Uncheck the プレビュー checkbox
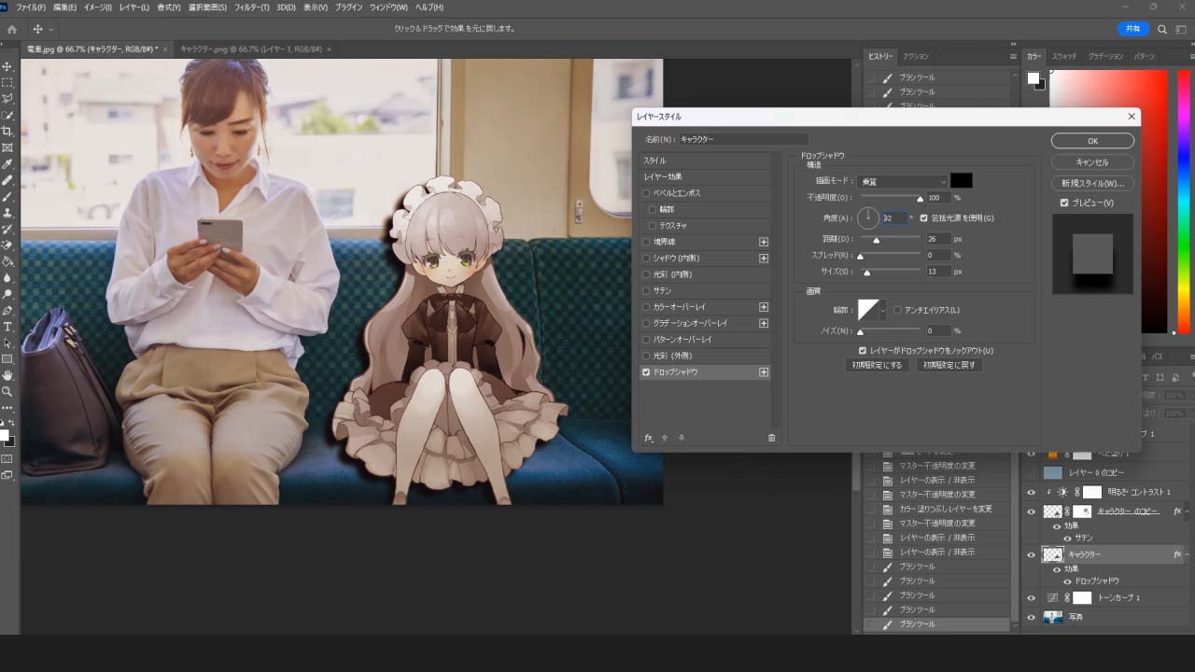The width and height of the screenshot is (1195, 672). click(x=1064, y=203)
